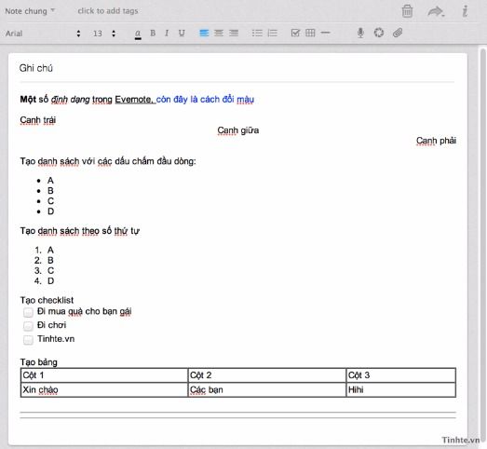Check the Đi mua quà cho bạn gái checkbox
Image resolution: width=487 pixels, height=449 pixels.
(28, 312)
